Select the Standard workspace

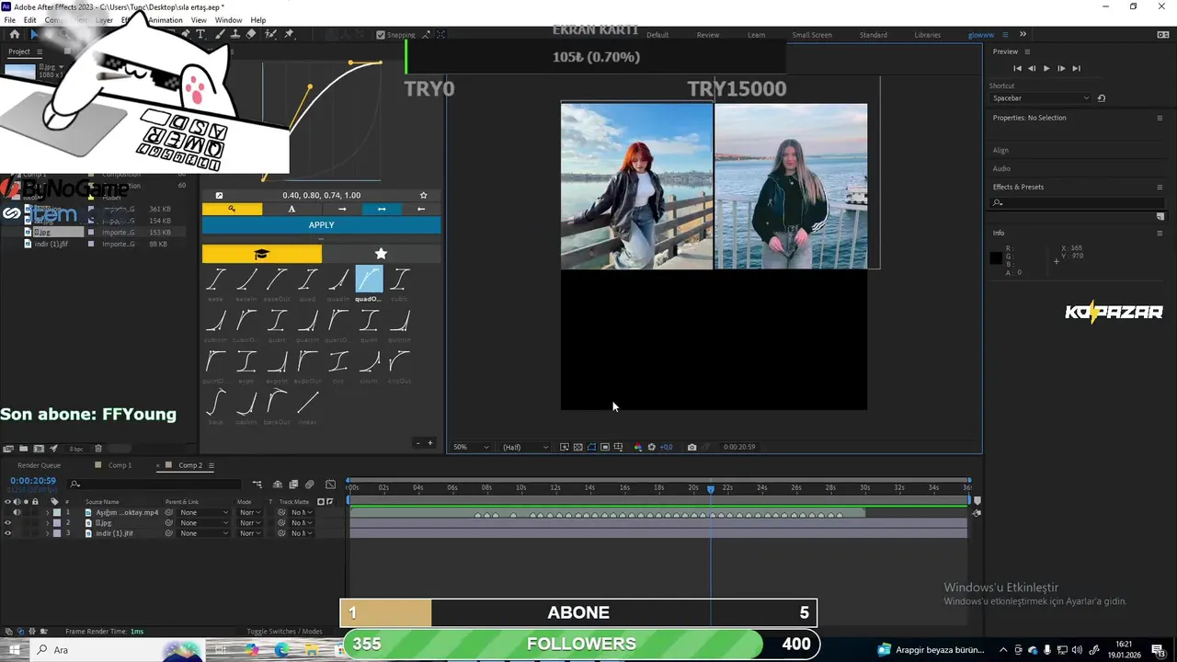pyautogui.click(x=874, y=35)
